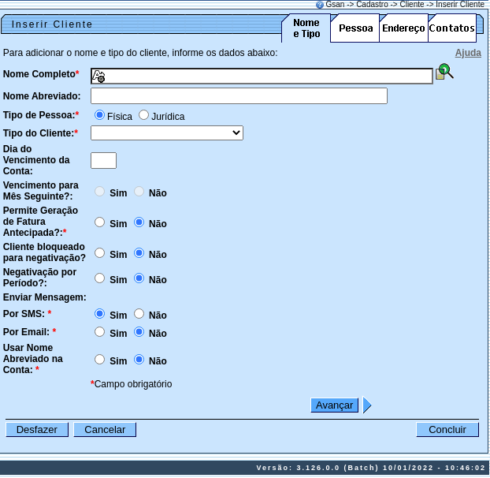Switch to the Pessoa tab
The image size is (490, 478).
(x=355, y=28)
